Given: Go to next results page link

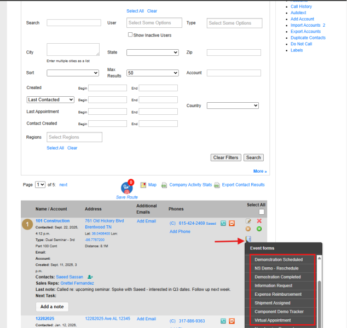Looking at the screenshot, I should (x=63, y=185).
